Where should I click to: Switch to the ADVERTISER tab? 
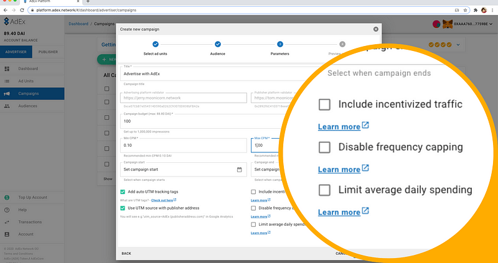click(16, 52)
